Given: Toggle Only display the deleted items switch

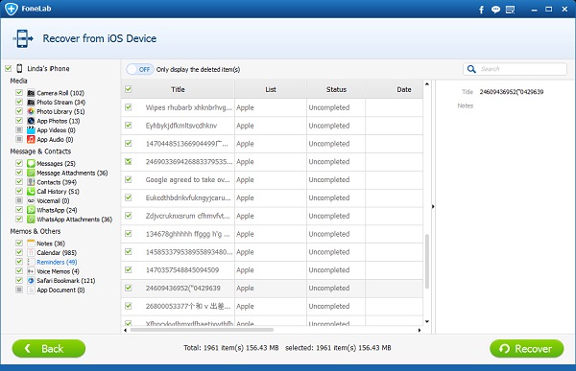Looking at the screenshot, I should (139, 69).
